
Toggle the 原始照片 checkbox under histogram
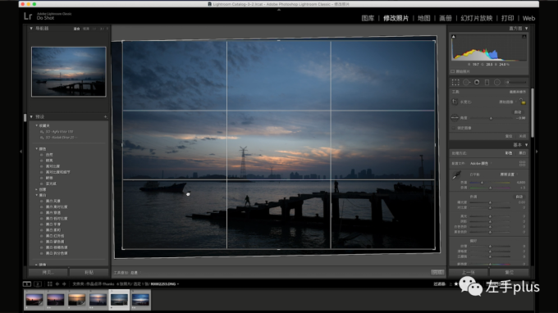click(453, 71)
